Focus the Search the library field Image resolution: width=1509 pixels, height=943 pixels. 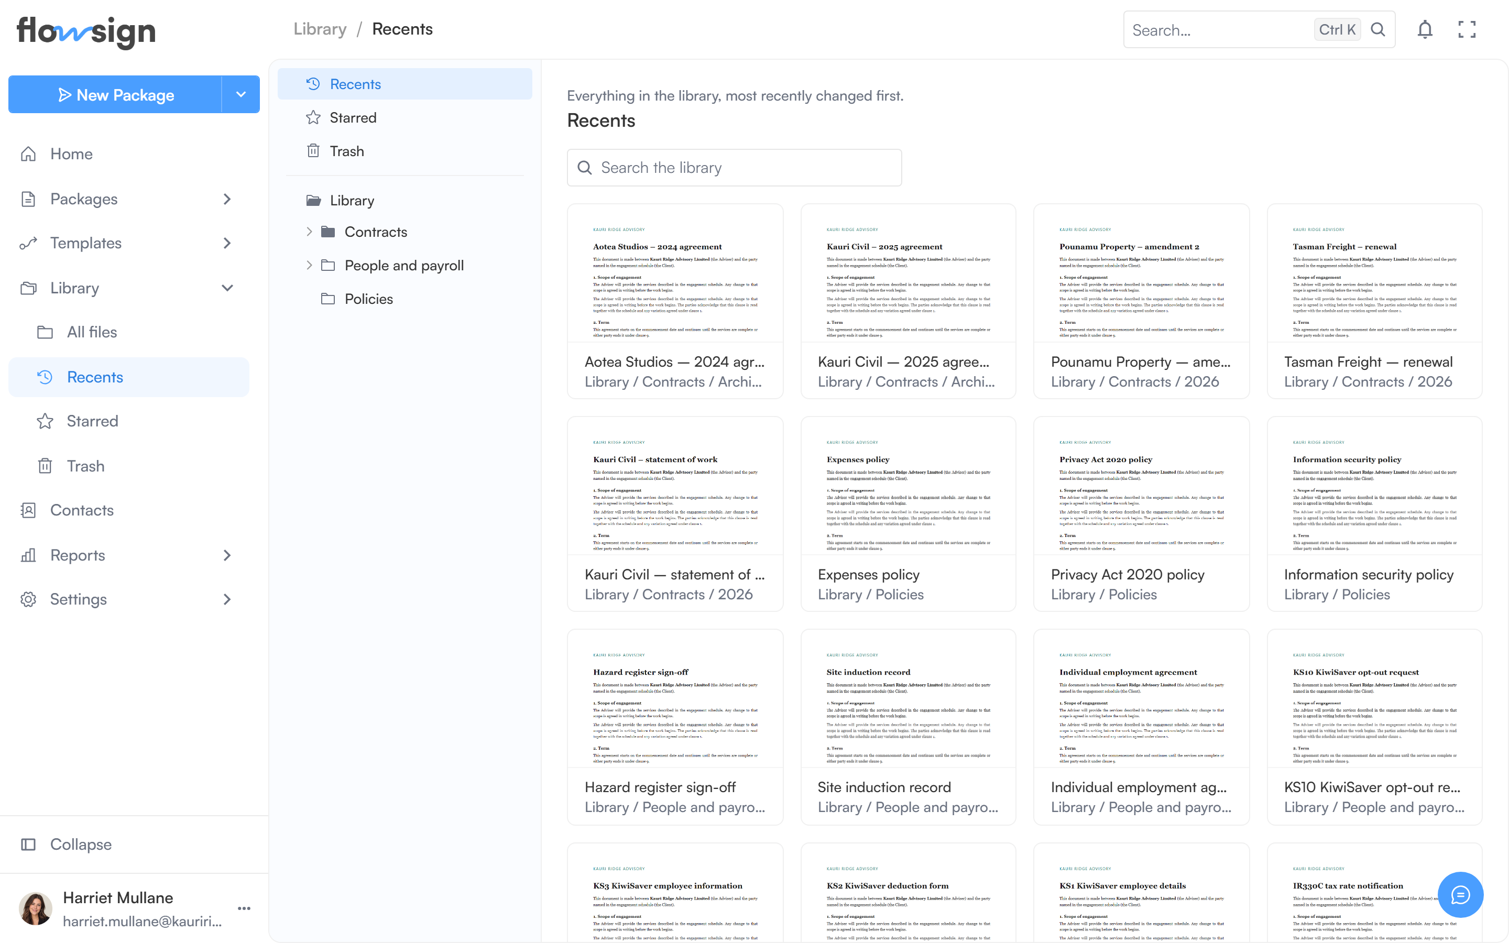tap(734, 168)
